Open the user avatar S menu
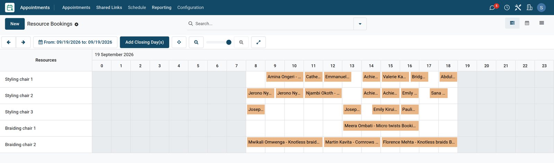The height and width of the screenshot is (163, 554). pyautogui.click(x=542, y=7)
